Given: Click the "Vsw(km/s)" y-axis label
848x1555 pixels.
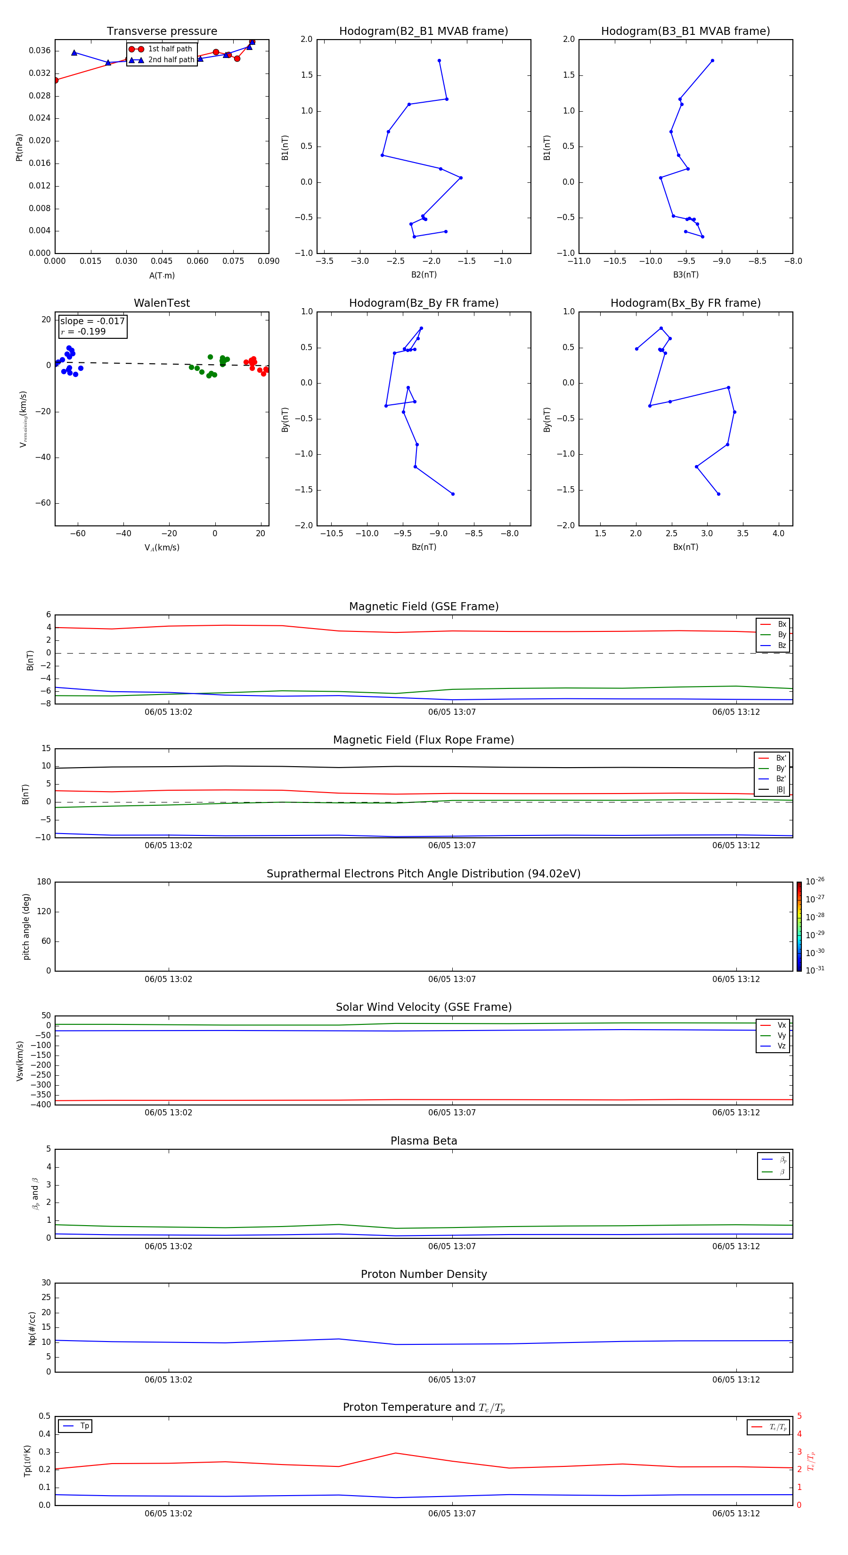Looking at the screenshot, I should tap(20, 1060).
